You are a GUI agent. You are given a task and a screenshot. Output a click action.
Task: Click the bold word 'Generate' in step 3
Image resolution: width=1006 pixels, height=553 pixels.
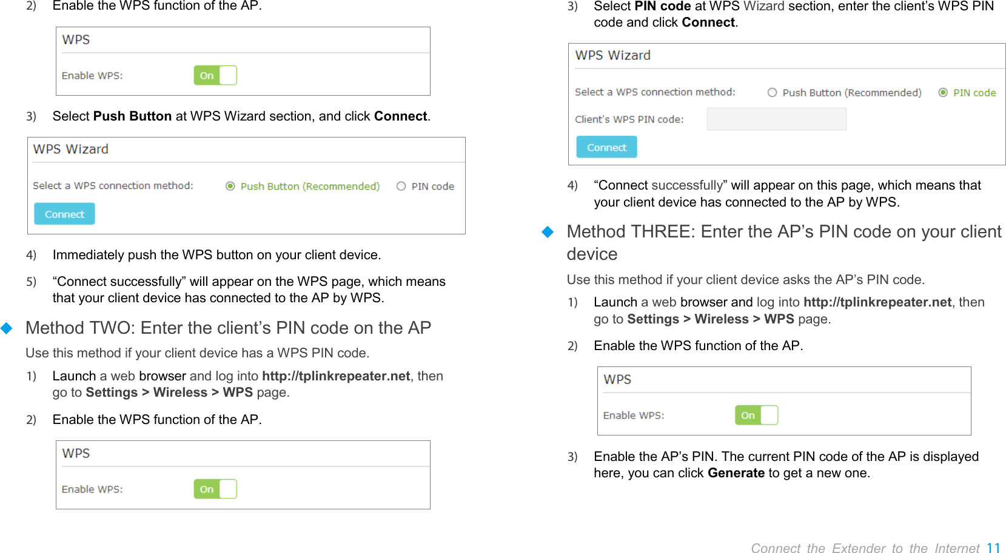pyautogui.click(x=736, y=473)
